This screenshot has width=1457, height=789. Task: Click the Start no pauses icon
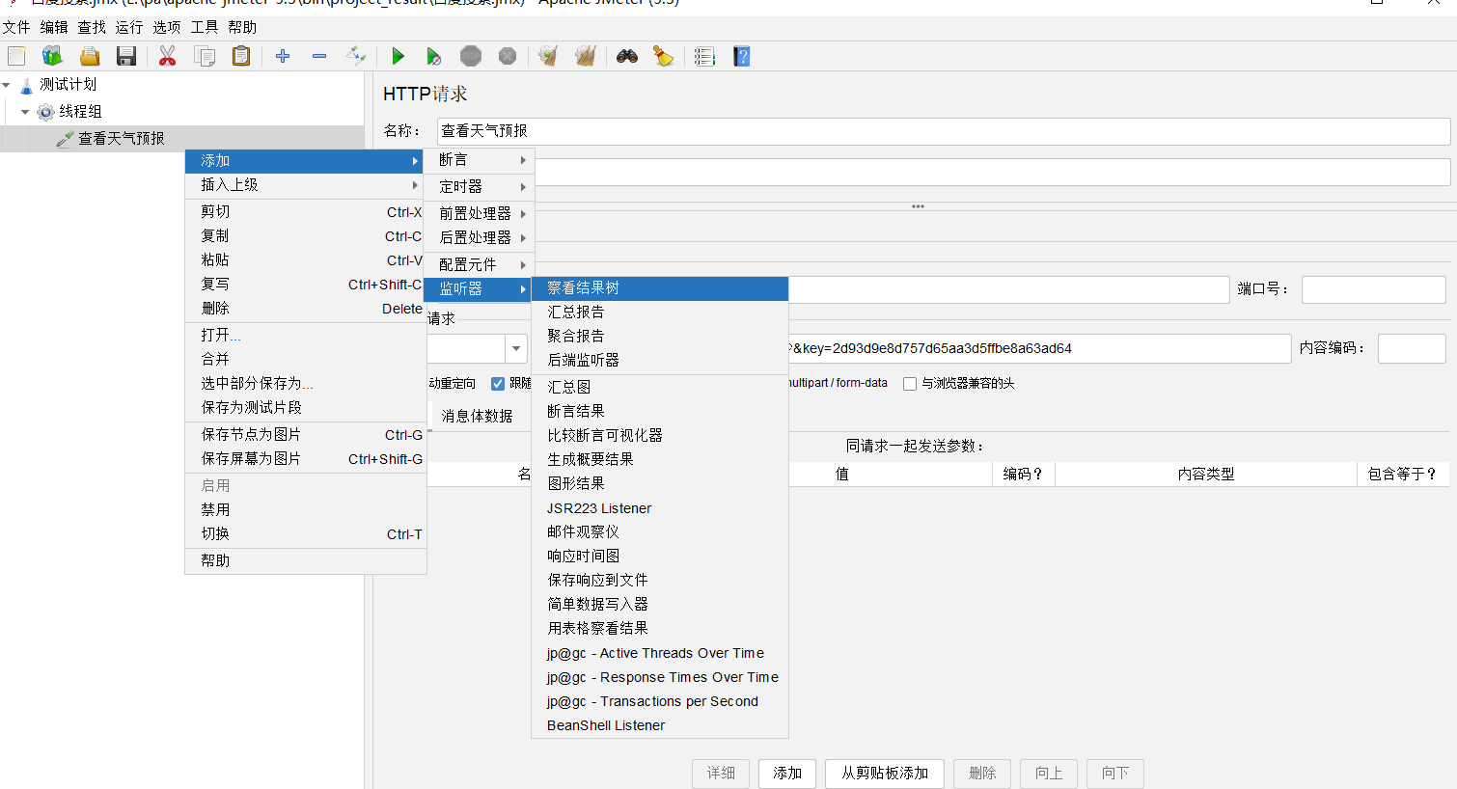[x=433, y=57]
